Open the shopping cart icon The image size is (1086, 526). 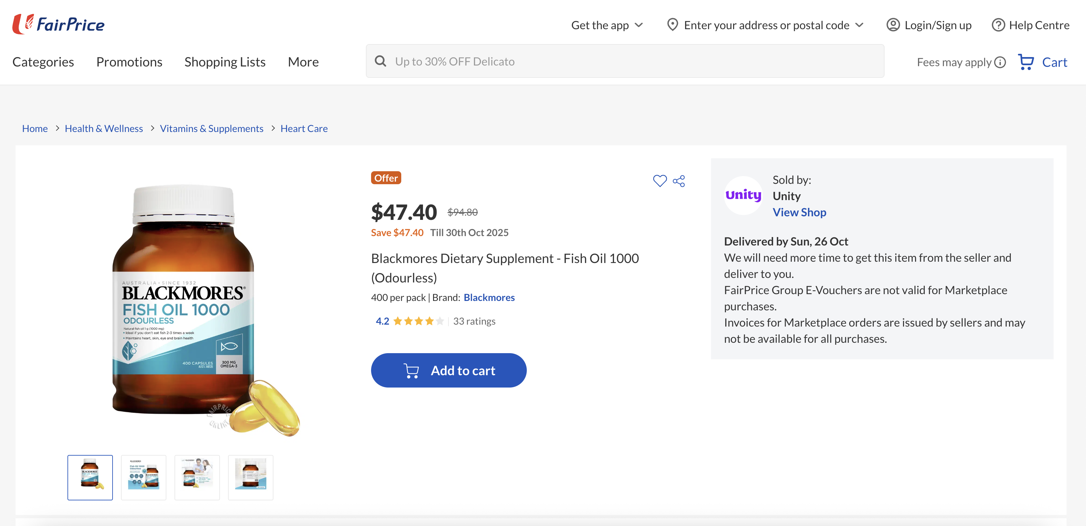[1025, 62]
